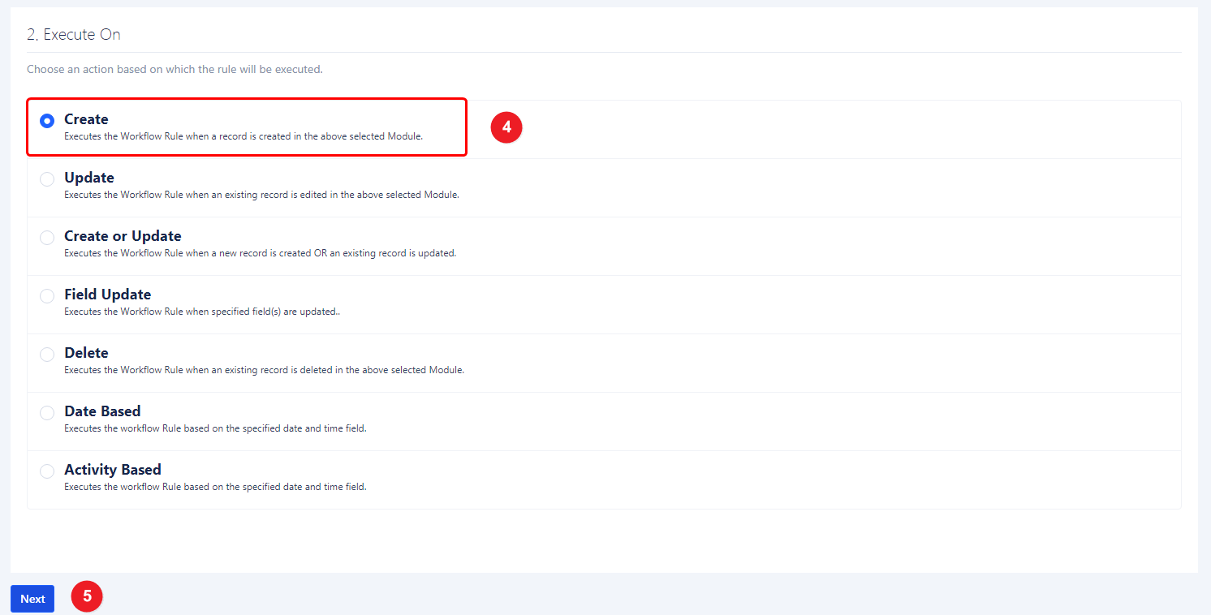Choose the Activity Based radio button
The image size is (1211, 615).
pyautogui.click(x=47, y=471)
